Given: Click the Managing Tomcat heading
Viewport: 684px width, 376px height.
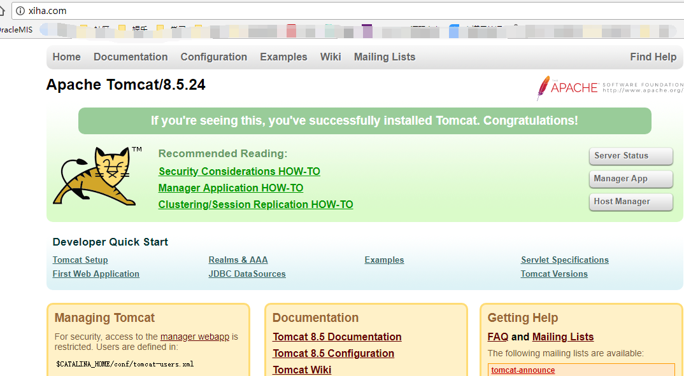Looking at the screenshot, I should point(104,318).
